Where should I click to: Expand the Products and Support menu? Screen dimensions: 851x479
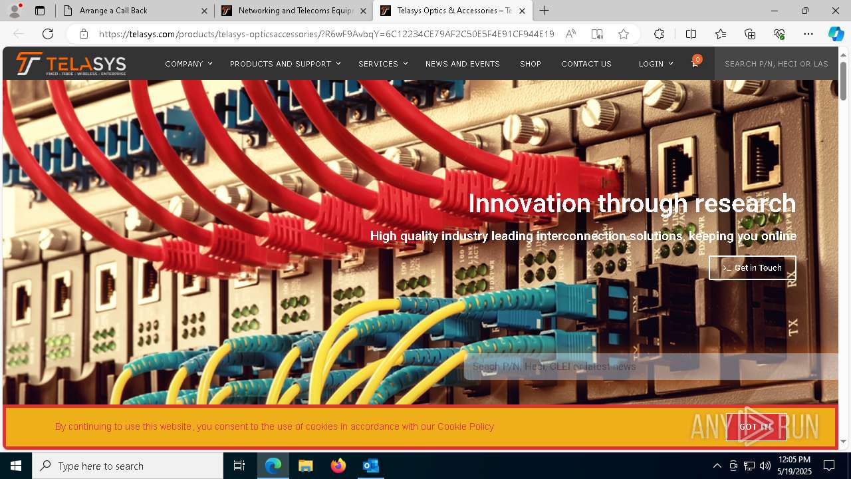285,64
